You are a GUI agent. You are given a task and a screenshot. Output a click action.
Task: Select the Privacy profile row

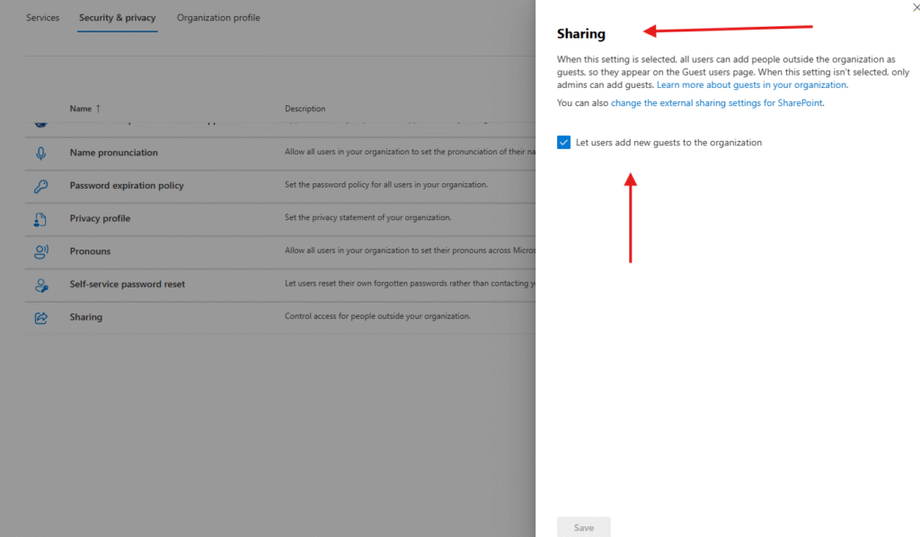point(100,218)
